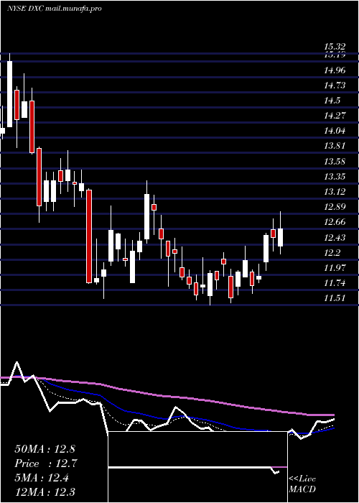The height and width of the screenshot is (503, 359).
Task: Select the 12.2 price axis label
Action: pyautogui.click(x=332, y=253)
